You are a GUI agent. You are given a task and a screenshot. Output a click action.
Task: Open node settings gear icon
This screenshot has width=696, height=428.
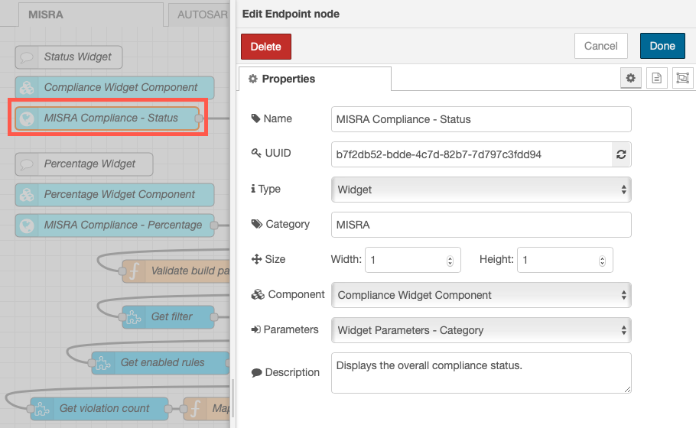[x=630, y=79]
